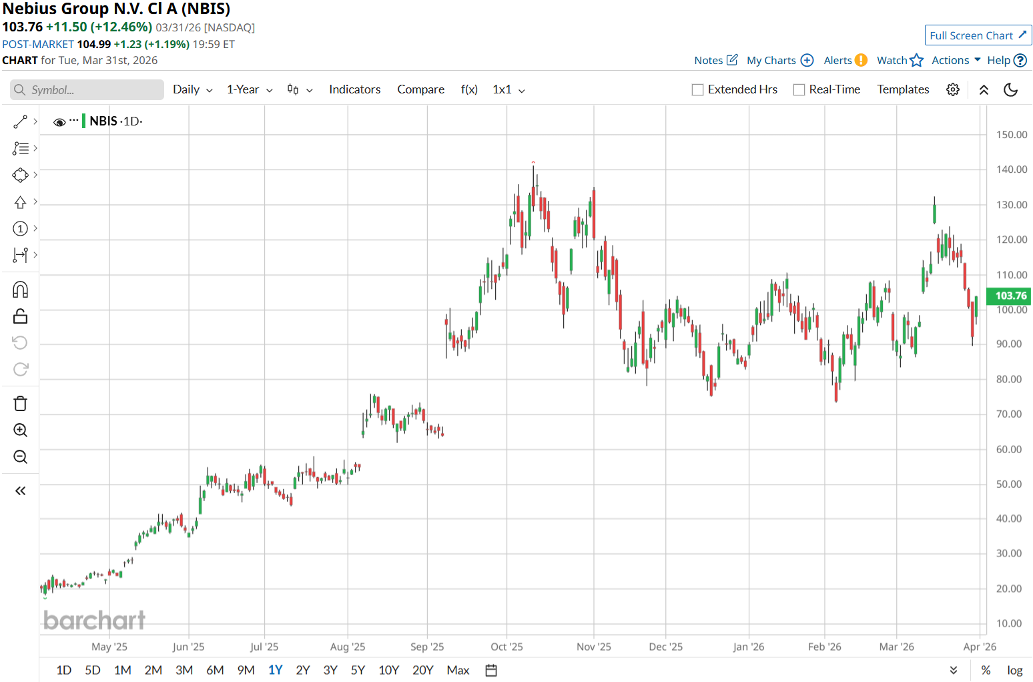
Task: Open the Alerts notification badge
Action: (x=861, y=60)
